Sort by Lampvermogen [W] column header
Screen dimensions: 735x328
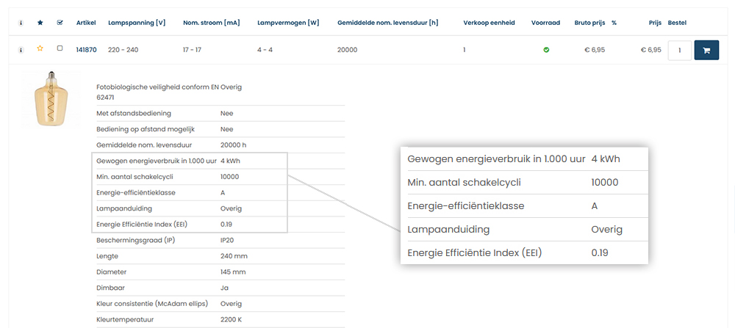[288, 23]
